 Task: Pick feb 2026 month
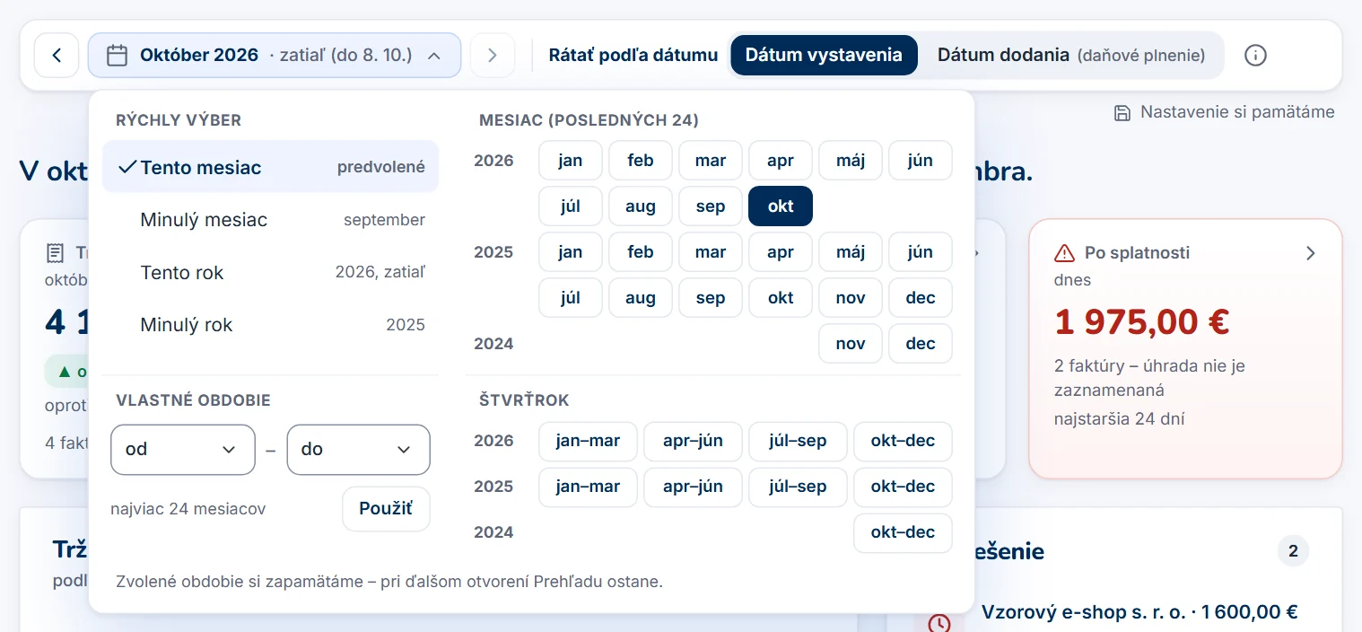click(641, 161)
